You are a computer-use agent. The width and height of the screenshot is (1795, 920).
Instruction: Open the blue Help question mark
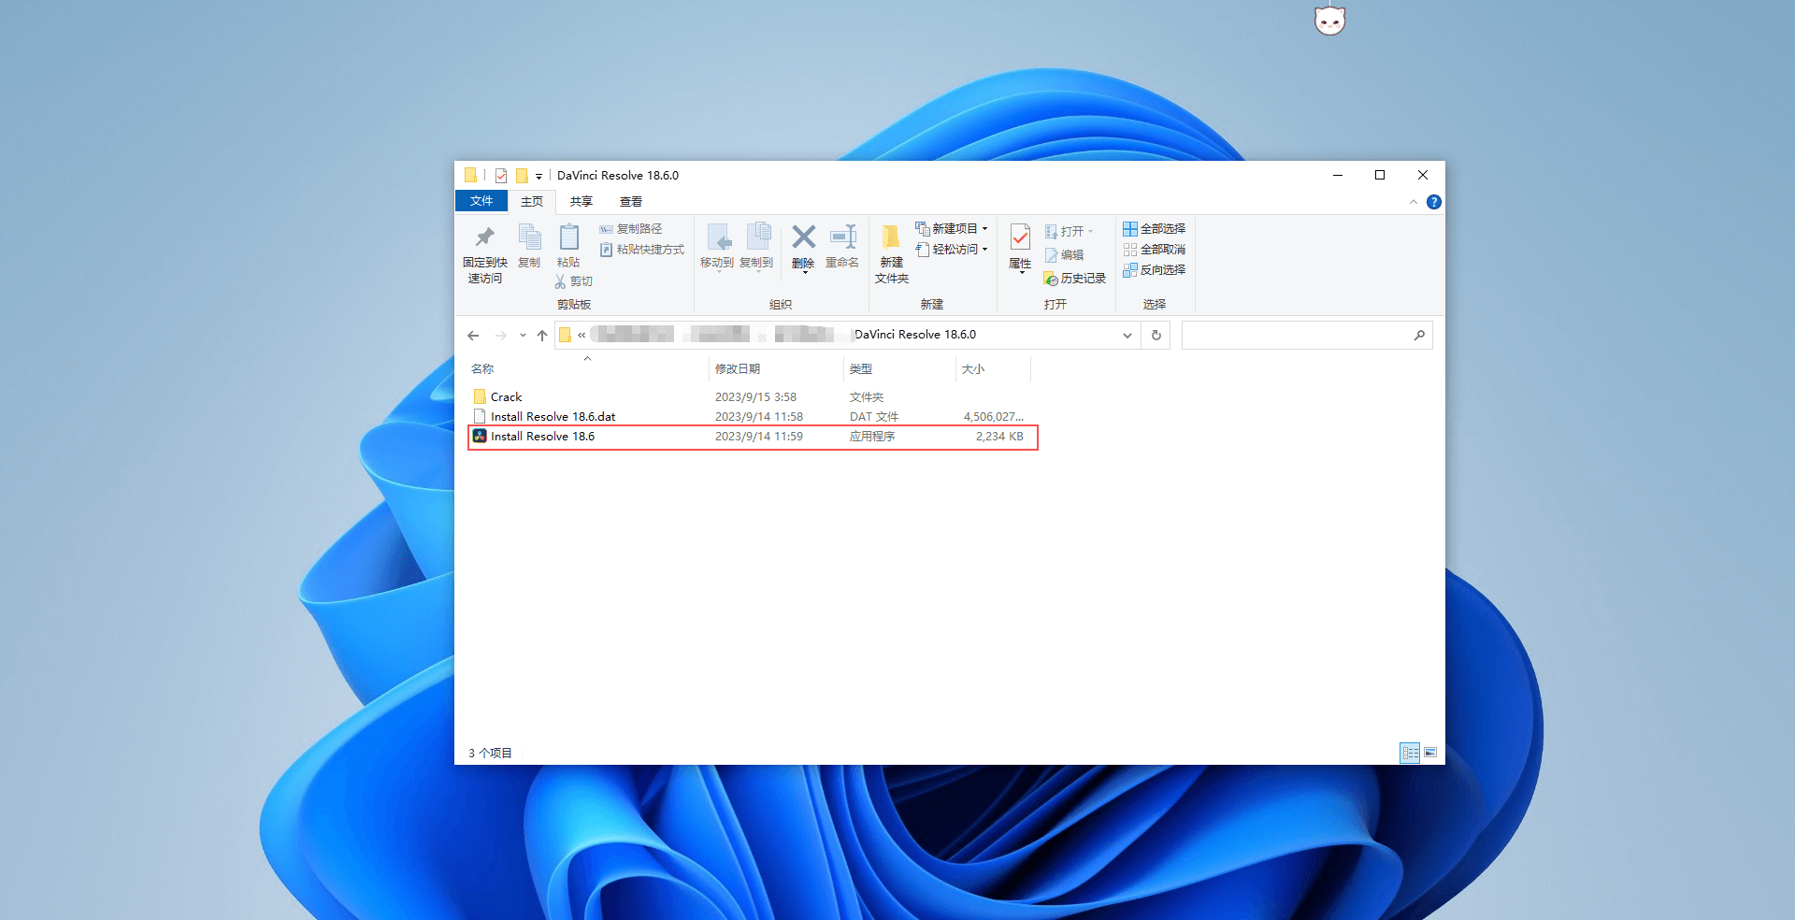(1434, 202)
